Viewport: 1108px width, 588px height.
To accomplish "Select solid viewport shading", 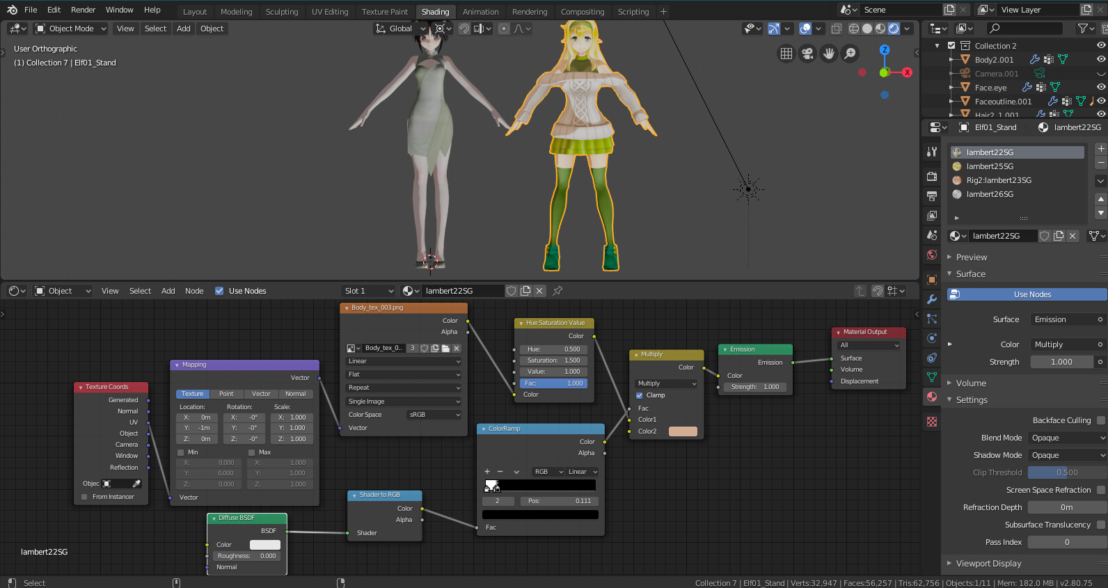I will click(x=867, y=29).
